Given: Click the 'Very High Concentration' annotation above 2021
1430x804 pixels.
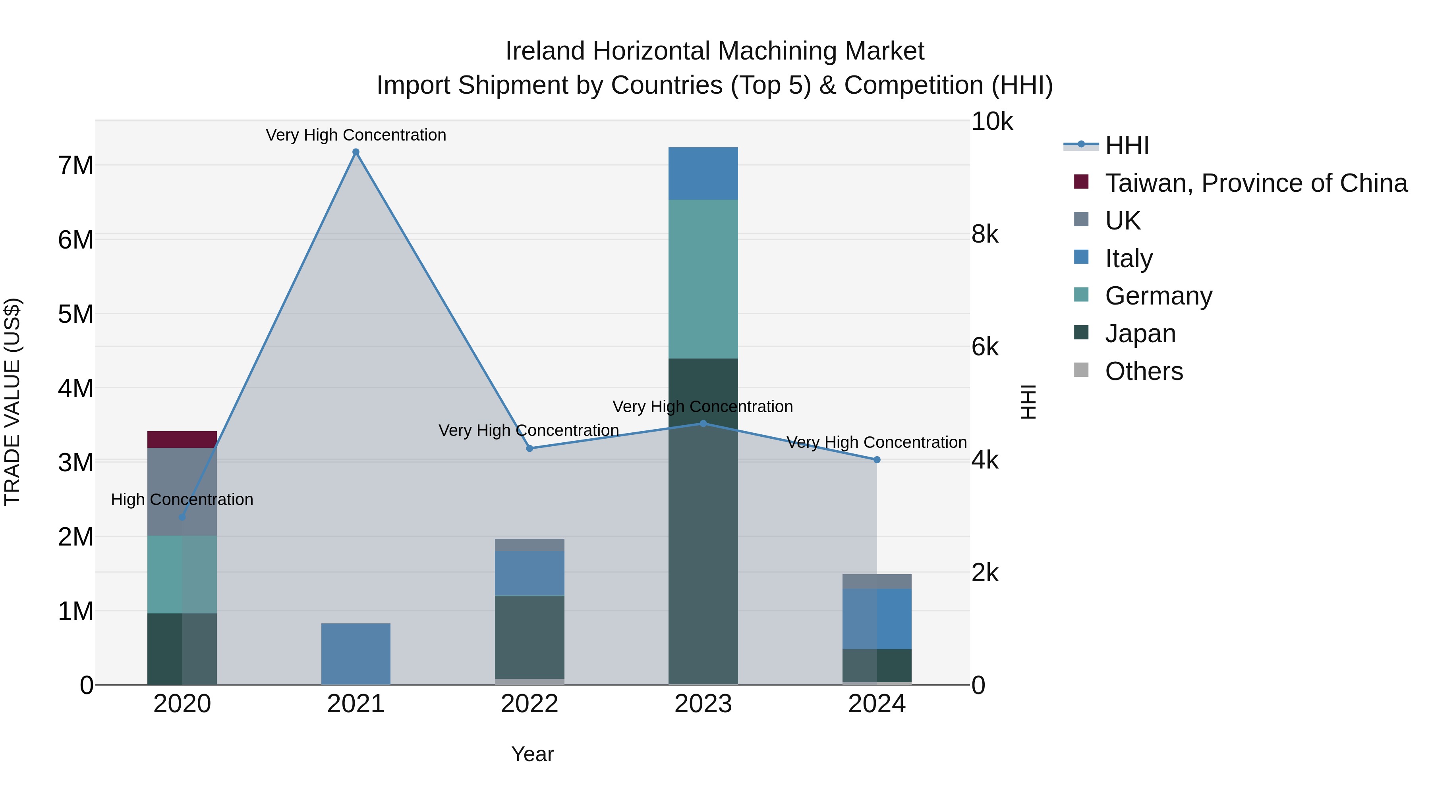Looking at the screenshot, I should pos(356,135).
